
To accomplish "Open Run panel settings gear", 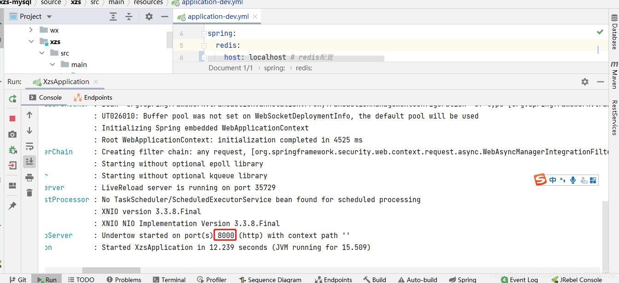I will point(585,82).
